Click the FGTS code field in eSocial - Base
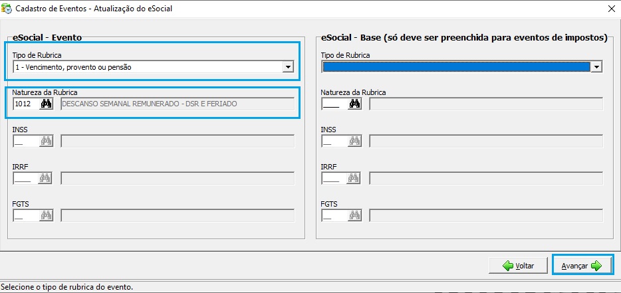Image resolution: width=621 pixels, height=293 pixels. click(334, 215)
